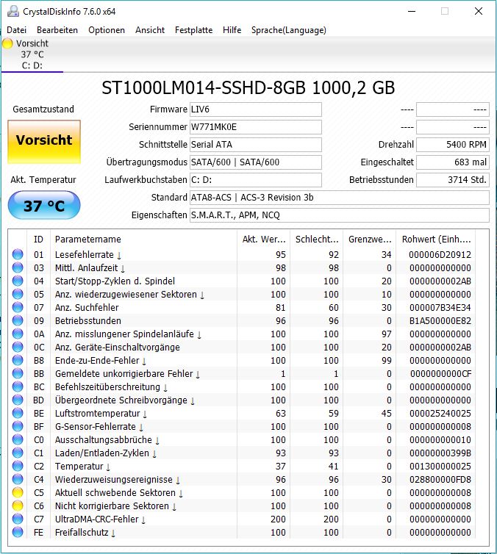
Task: Click the Seriennummer field W771MK0E
Action: (256, 127)
